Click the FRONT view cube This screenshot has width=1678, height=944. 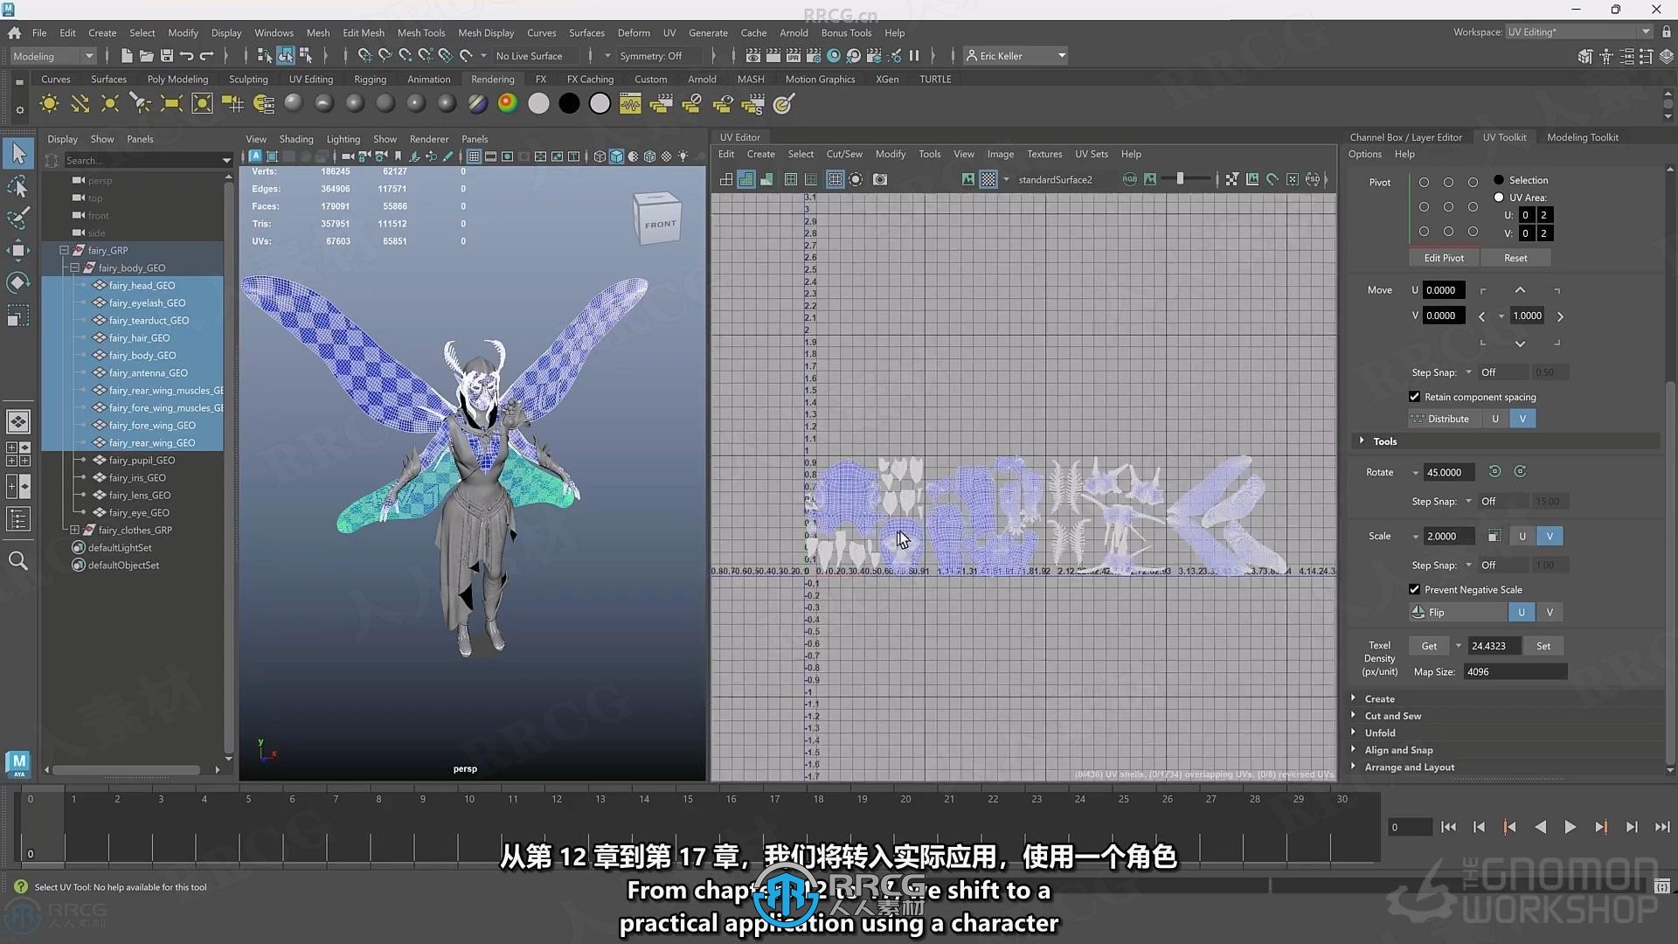pyautogui.click(x=658, y=219)
